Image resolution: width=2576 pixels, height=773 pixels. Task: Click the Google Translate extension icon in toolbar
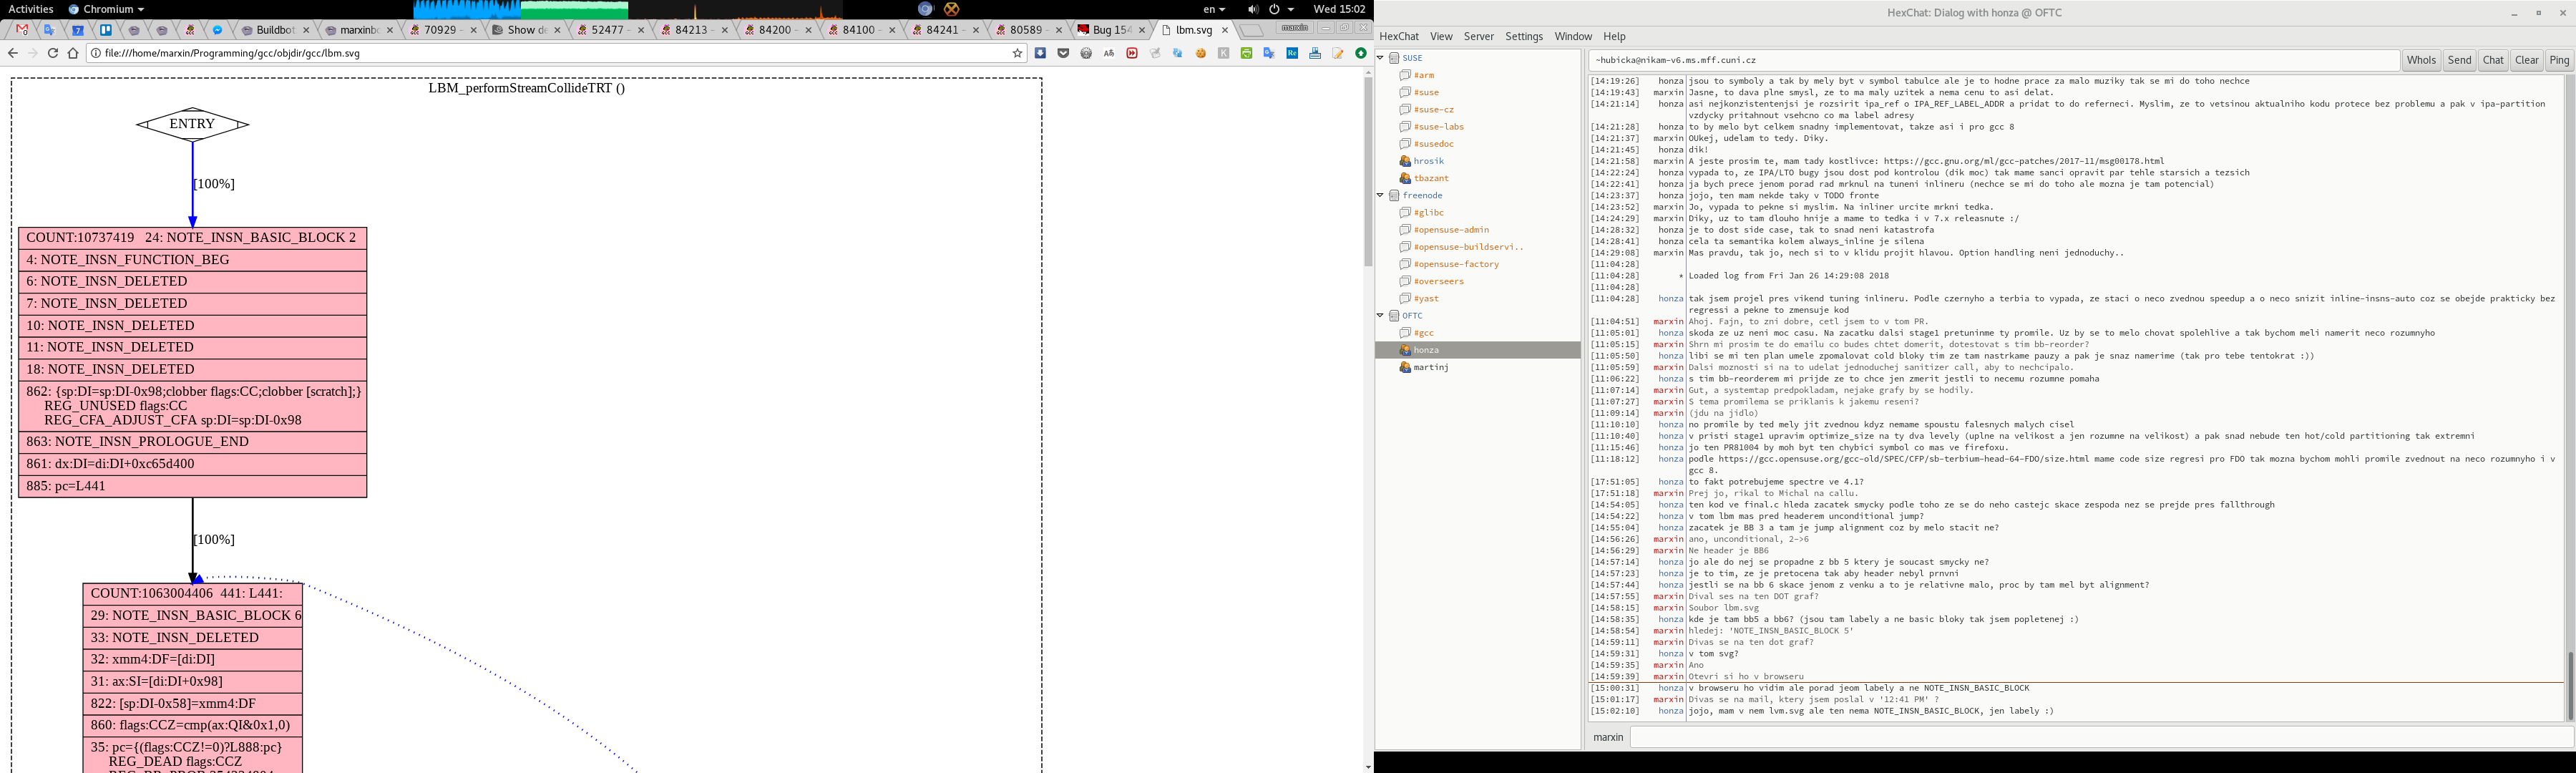tap(1269, 53)
